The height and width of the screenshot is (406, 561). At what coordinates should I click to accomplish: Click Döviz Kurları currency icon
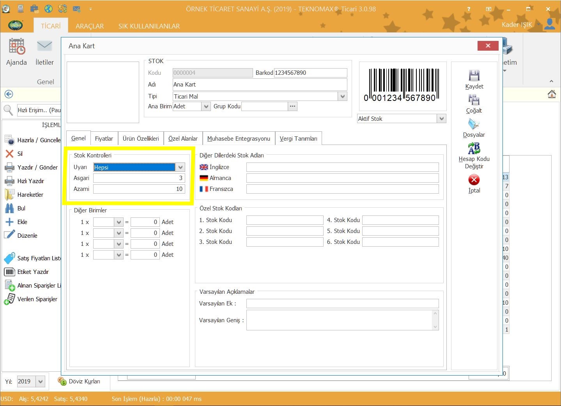(62, 381)
